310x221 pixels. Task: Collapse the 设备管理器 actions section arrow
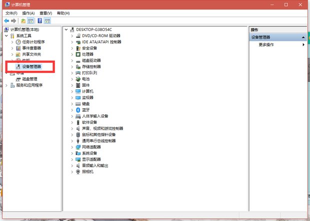303,37
